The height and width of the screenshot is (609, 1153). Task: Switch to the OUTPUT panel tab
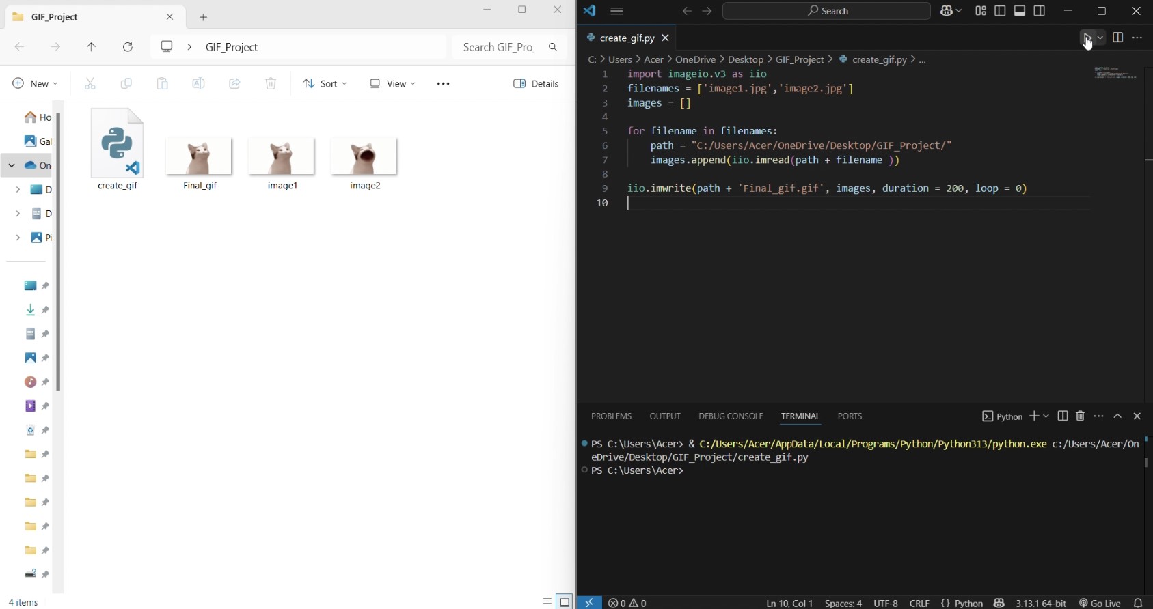pyautogui.click(x=665, y=416)
